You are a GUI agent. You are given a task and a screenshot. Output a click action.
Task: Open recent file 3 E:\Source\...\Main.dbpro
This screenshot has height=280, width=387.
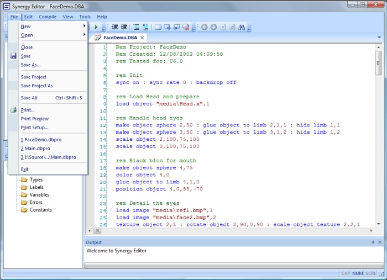(x=48, y=157)
